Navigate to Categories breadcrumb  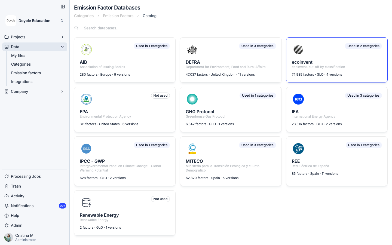click(x=84, y=16)
